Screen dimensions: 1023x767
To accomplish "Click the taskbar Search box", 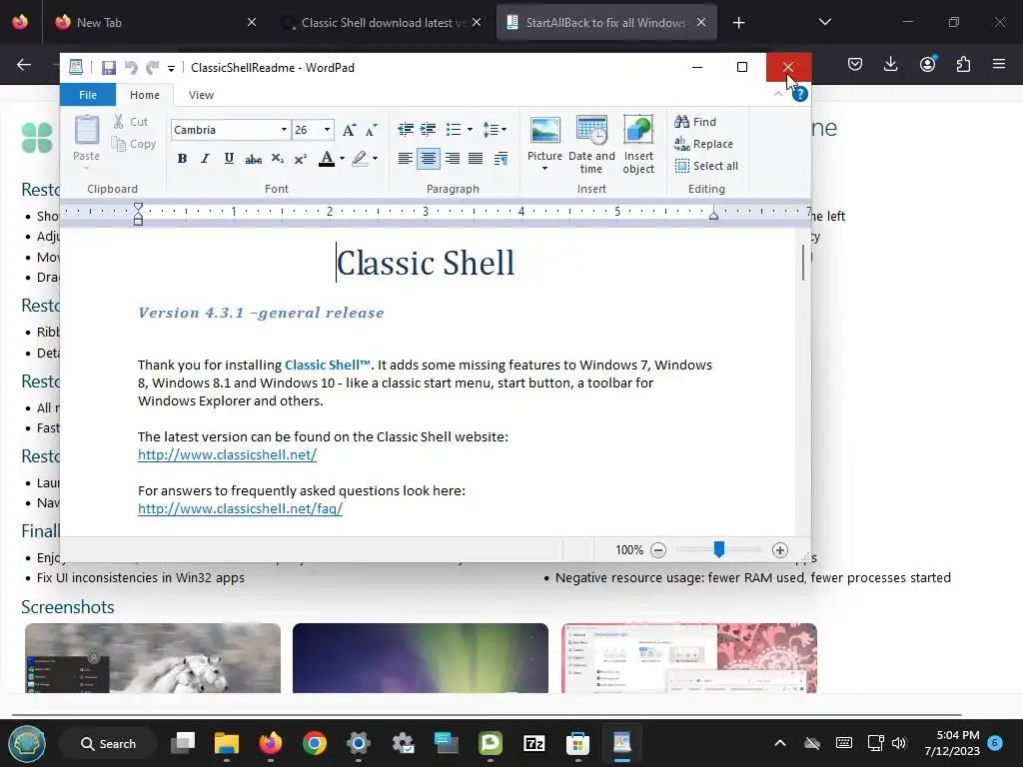I will pyautogui.click(x=108, y=743).
